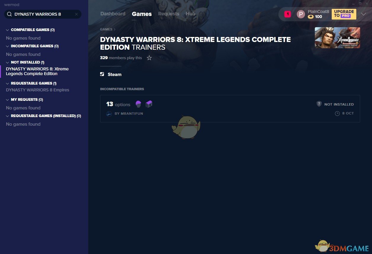Open the red notifications badge
Image resolution: width=372 pixels, height=254 pixels.
[288, 14]
